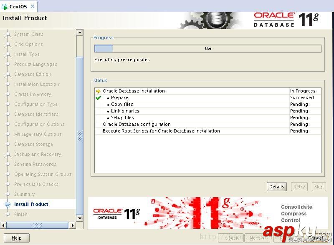The height and width of the screenshot is (245, 334).
Task: Select the CentOS tab
Action: [18, 6]
